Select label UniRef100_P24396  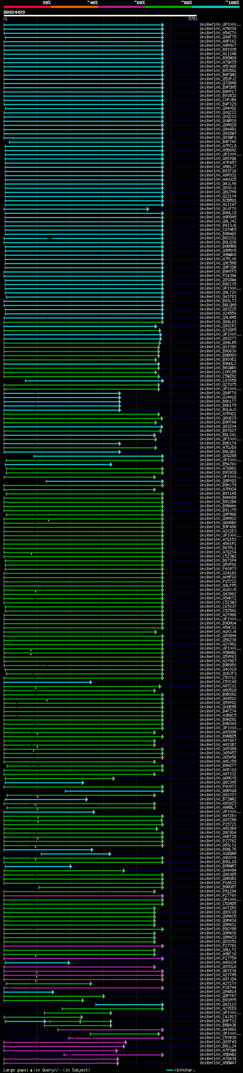(218, 276)
